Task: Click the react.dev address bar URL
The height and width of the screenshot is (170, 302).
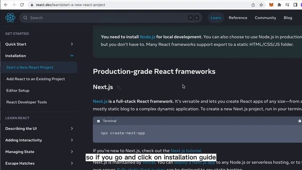Action: [70, 5]
